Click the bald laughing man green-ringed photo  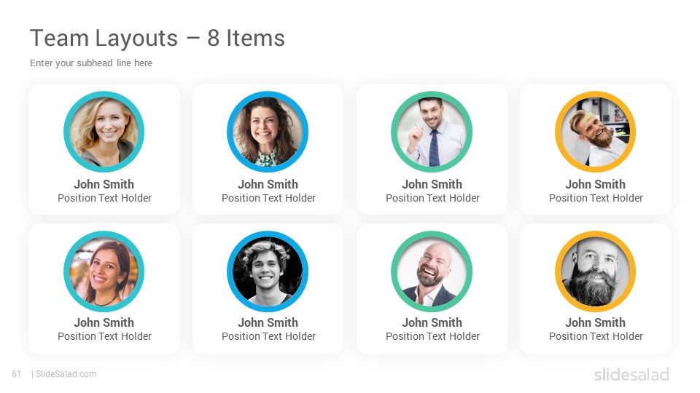(x=432, y=271)
